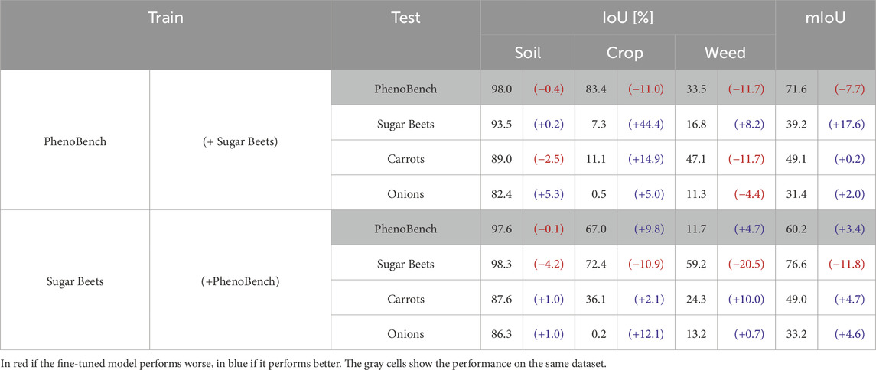Click the Crop subheader
This screenshot has height=370, width=876.
click(624, 53)
